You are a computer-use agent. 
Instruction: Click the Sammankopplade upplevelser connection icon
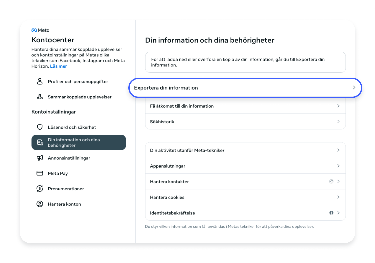(x=40, y=97)
